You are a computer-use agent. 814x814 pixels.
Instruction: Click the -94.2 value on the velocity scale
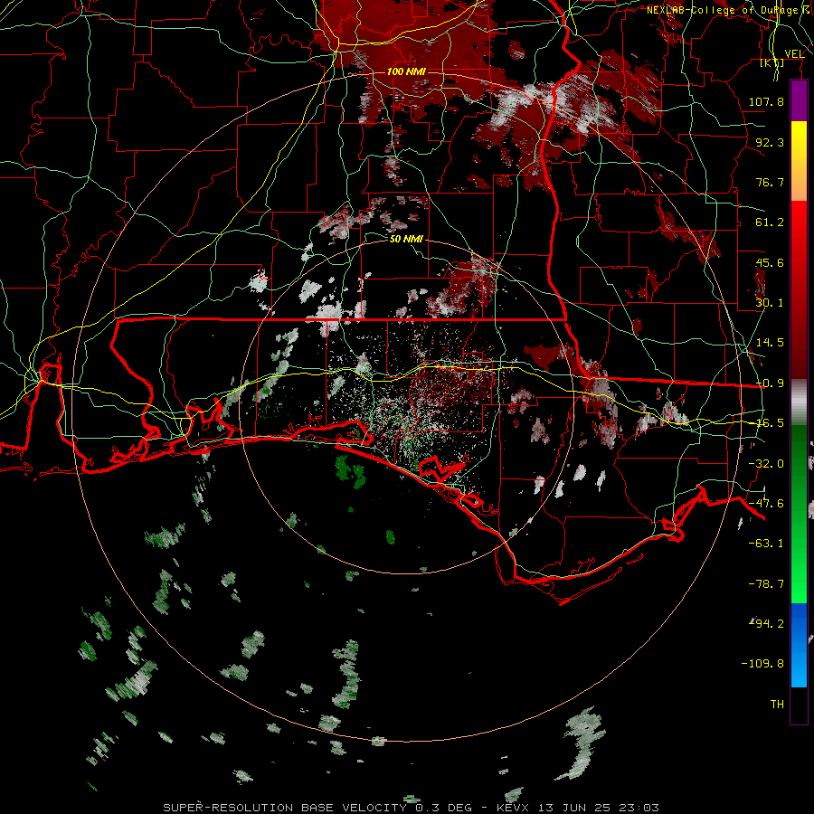pyautogui.click(x=766, y=623)
